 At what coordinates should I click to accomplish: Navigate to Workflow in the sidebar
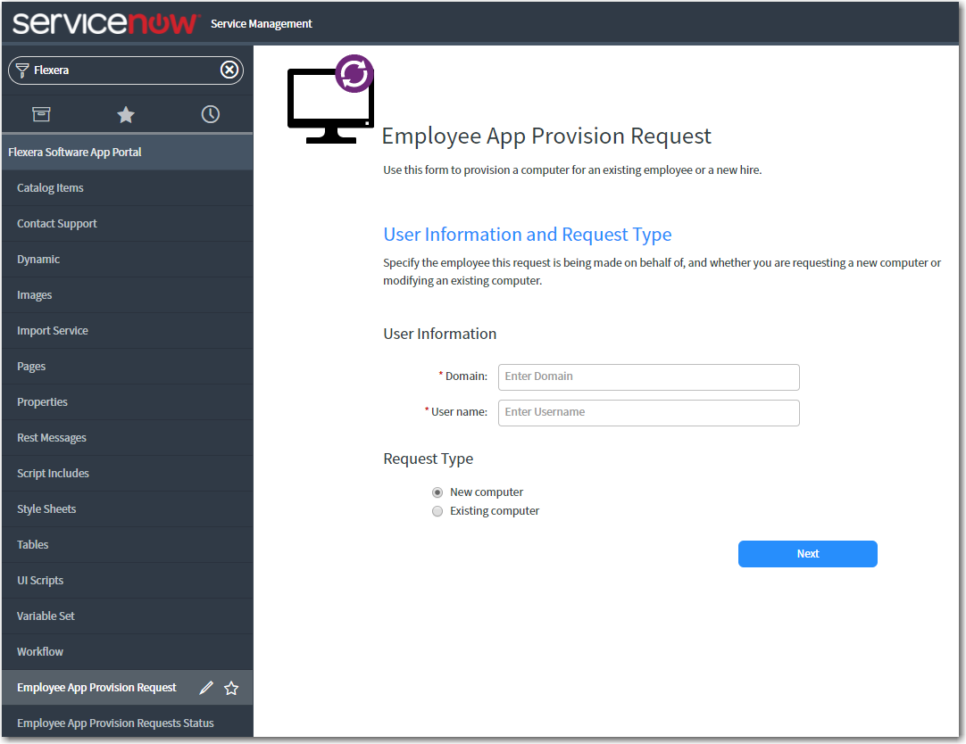pyautogui.click(x=39, y=651)
